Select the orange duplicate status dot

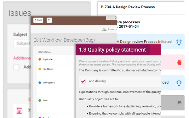coord(40,59)
